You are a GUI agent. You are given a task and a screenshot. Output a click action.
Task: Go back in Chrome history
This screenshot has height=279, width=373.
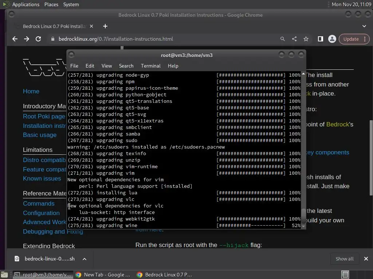pyautogui.click(x=15, y=39)
